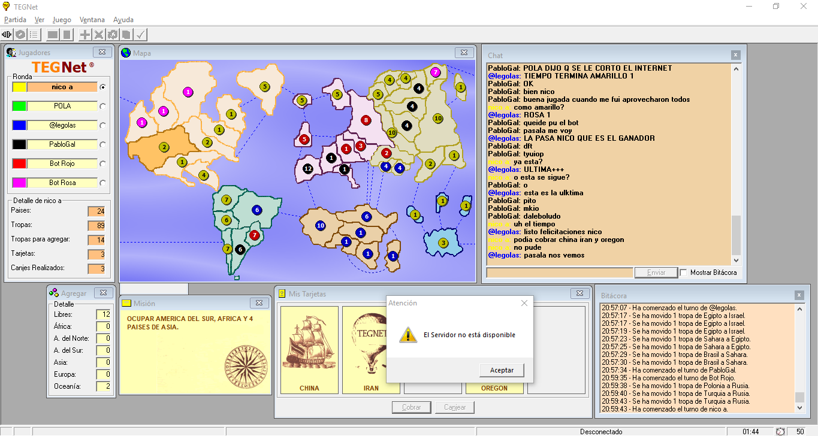Close the Misión panel
This screenshot has height=436, width=818.
click(259, 303)
